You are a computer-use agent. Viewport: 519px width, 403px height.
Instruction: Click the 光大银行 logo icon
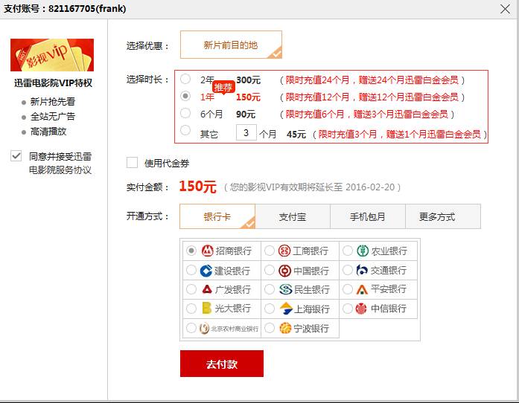point(206,308)
